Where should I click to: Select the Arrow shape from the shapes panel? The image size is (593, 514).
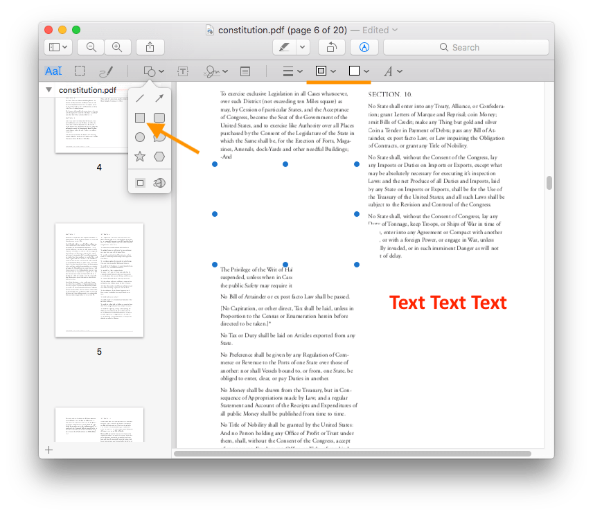[x=159, y=98]
